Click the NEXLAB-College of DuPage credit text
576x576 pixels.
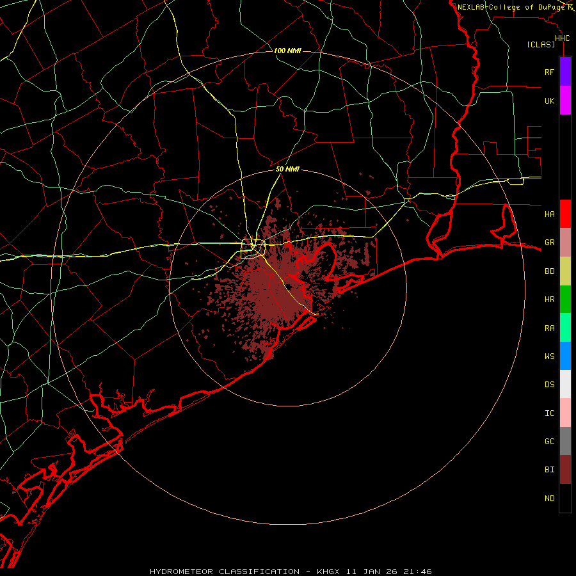point(511,7)
